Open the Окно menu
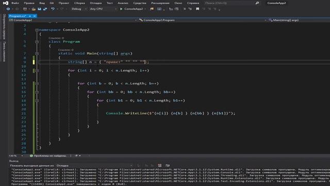 tap(178, 3)
